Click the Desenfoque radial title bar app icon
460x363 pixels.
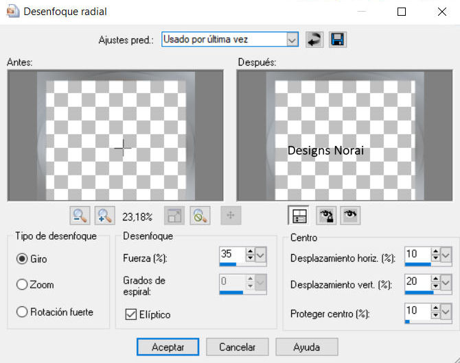point(13,12)
